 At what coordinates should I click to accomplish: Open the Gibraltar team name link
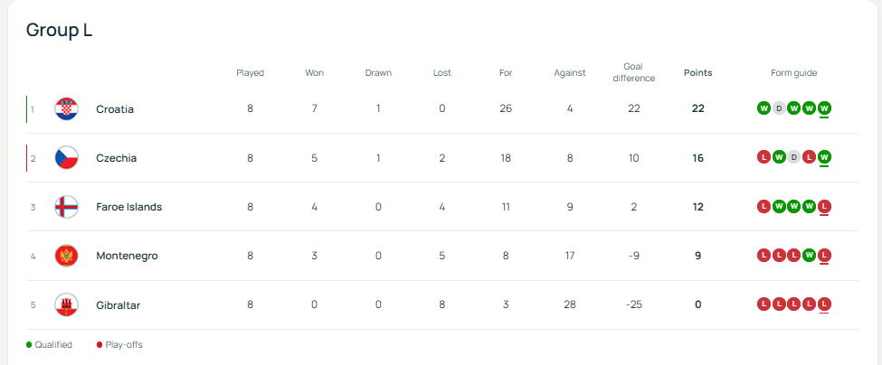tap(118, 305)
